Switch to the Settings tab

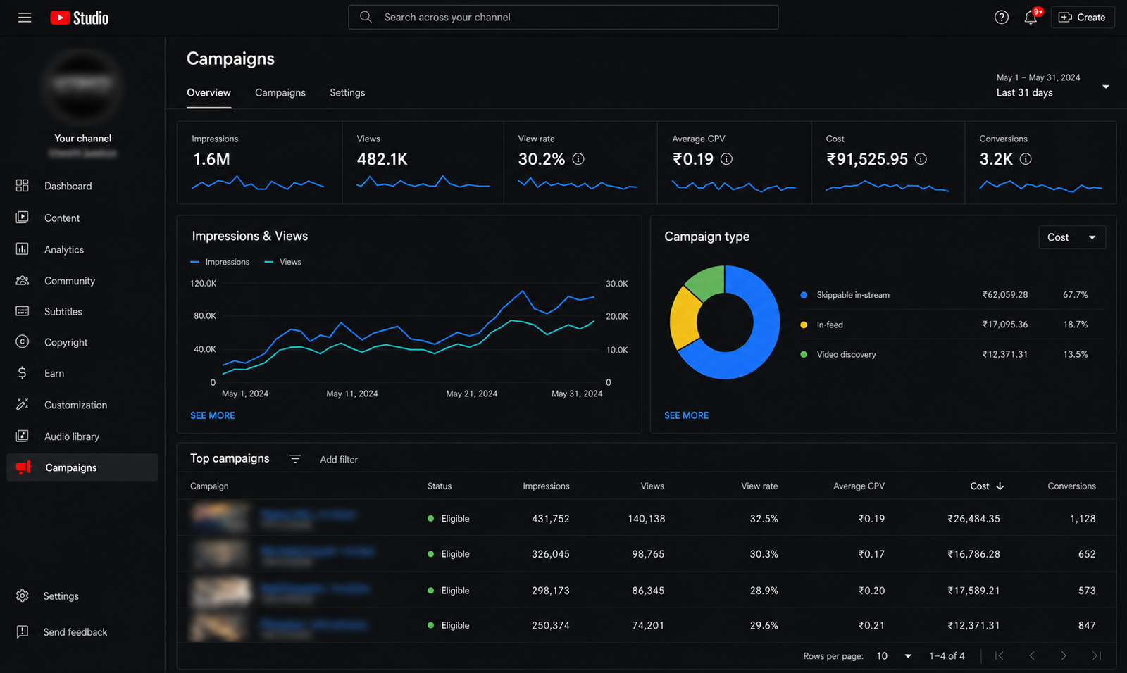(x=347, y=93)
